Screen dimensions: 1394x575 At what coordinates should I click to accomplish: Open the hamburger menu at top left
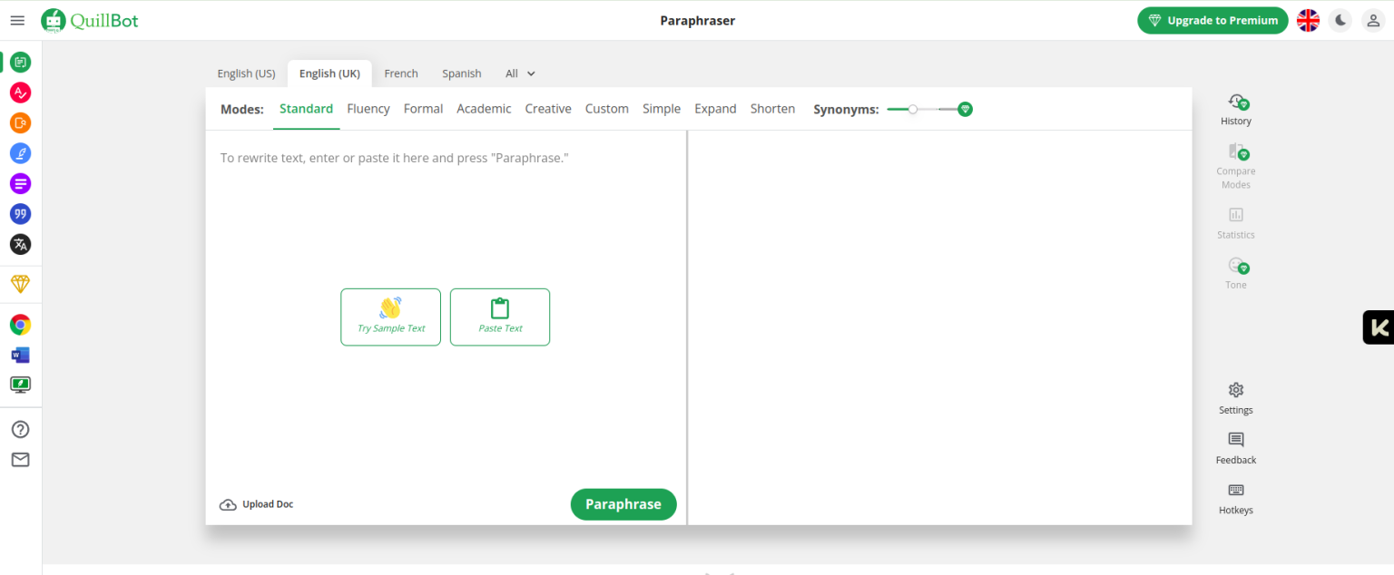click(x=17, y=21)
